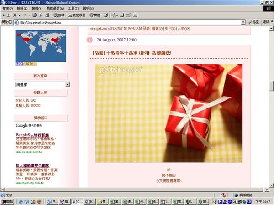
Task: Click the 本日人氣 392 counter text
Action: (26, 100)
